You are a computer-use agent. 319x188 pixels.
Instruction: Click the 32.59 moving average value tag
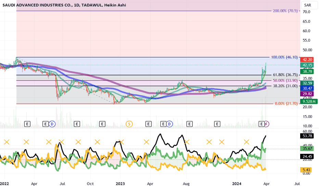(307, 83)
